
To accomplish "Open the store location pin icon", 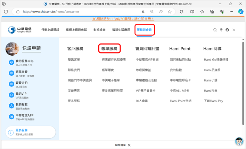I will (x=221, y=30).
